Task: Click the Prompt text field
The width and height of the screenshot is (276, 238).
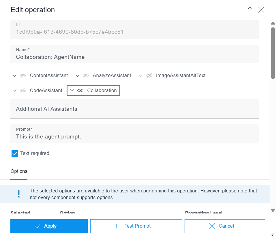Action: (x=134, y=137)
